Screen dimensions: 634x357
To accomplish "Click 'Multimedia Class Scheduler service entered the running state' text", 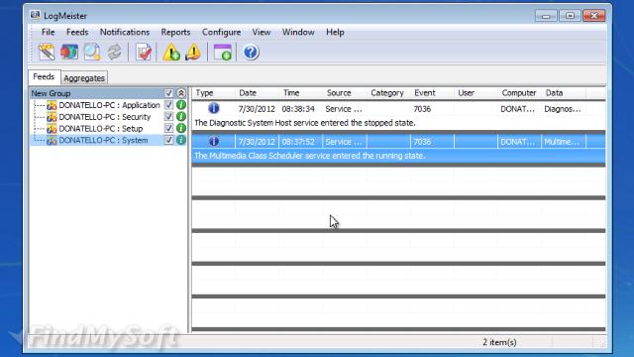I will pos(317,156).
